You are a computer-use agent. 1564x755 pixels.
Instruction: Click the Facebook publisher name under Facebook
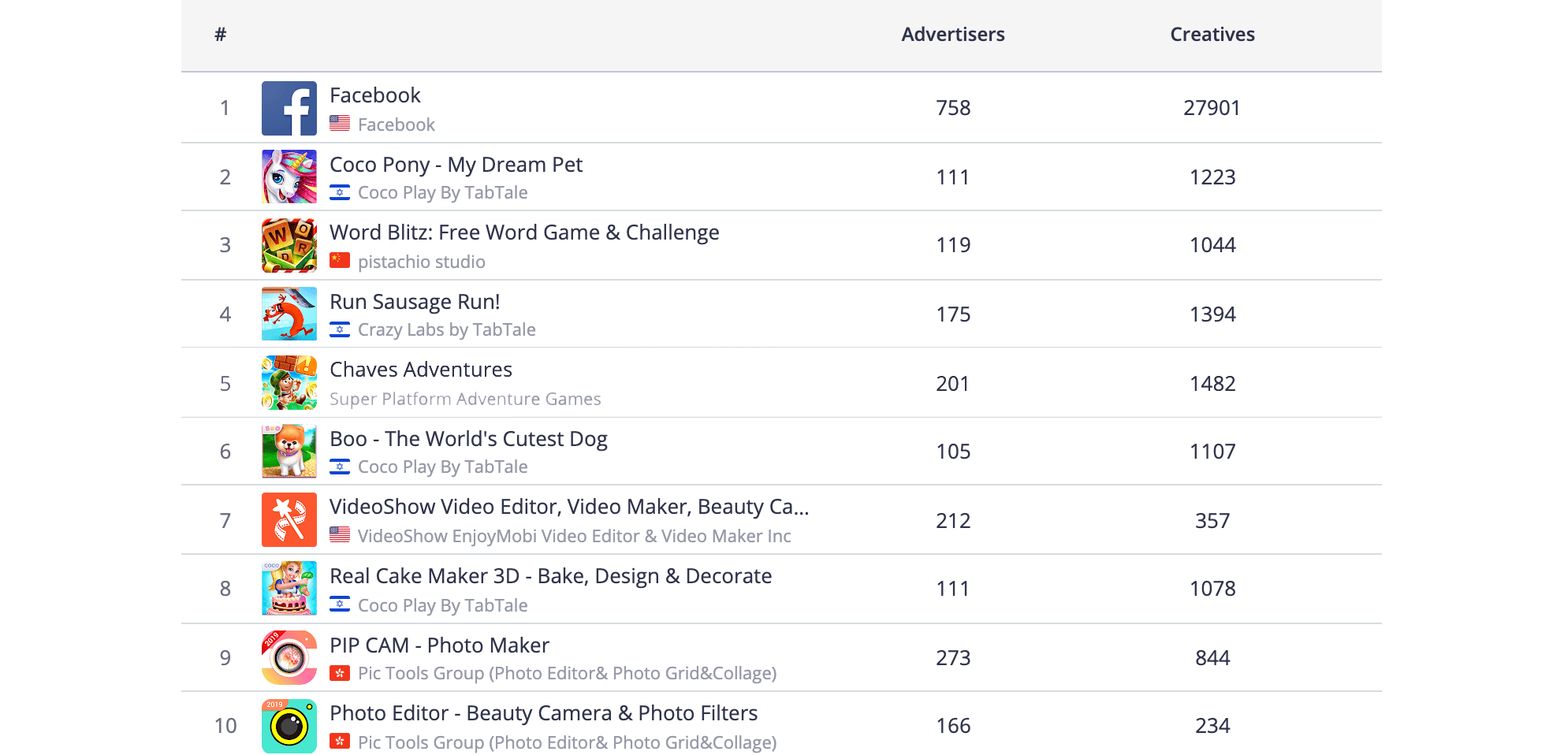point(397,125)
